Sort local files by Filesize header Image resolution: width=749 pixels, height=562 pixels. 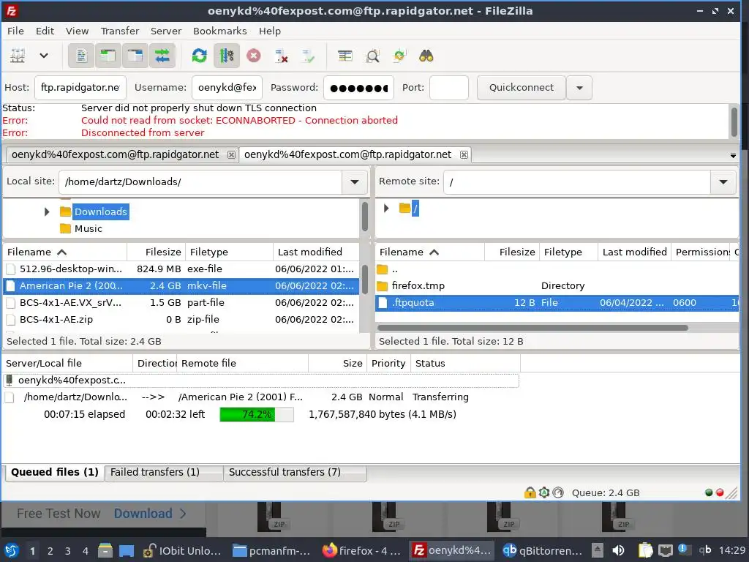tap(156, 252)
